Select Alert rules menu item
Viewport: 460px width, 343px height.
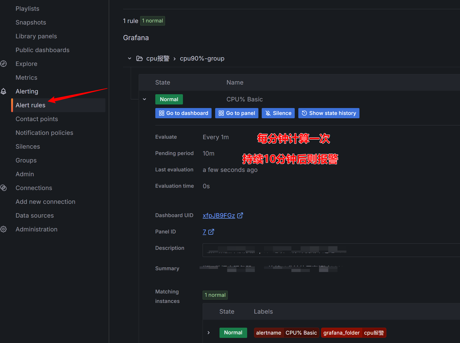coord(58,105)
